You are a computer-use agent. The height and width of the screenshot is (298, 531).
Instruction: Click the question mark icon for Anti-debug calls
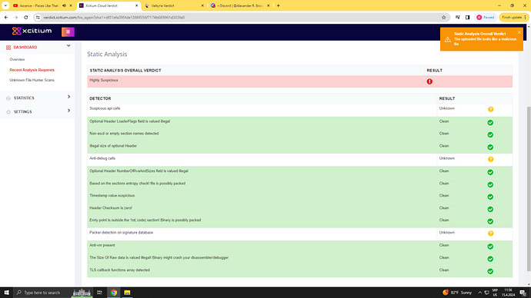point(490,159)
